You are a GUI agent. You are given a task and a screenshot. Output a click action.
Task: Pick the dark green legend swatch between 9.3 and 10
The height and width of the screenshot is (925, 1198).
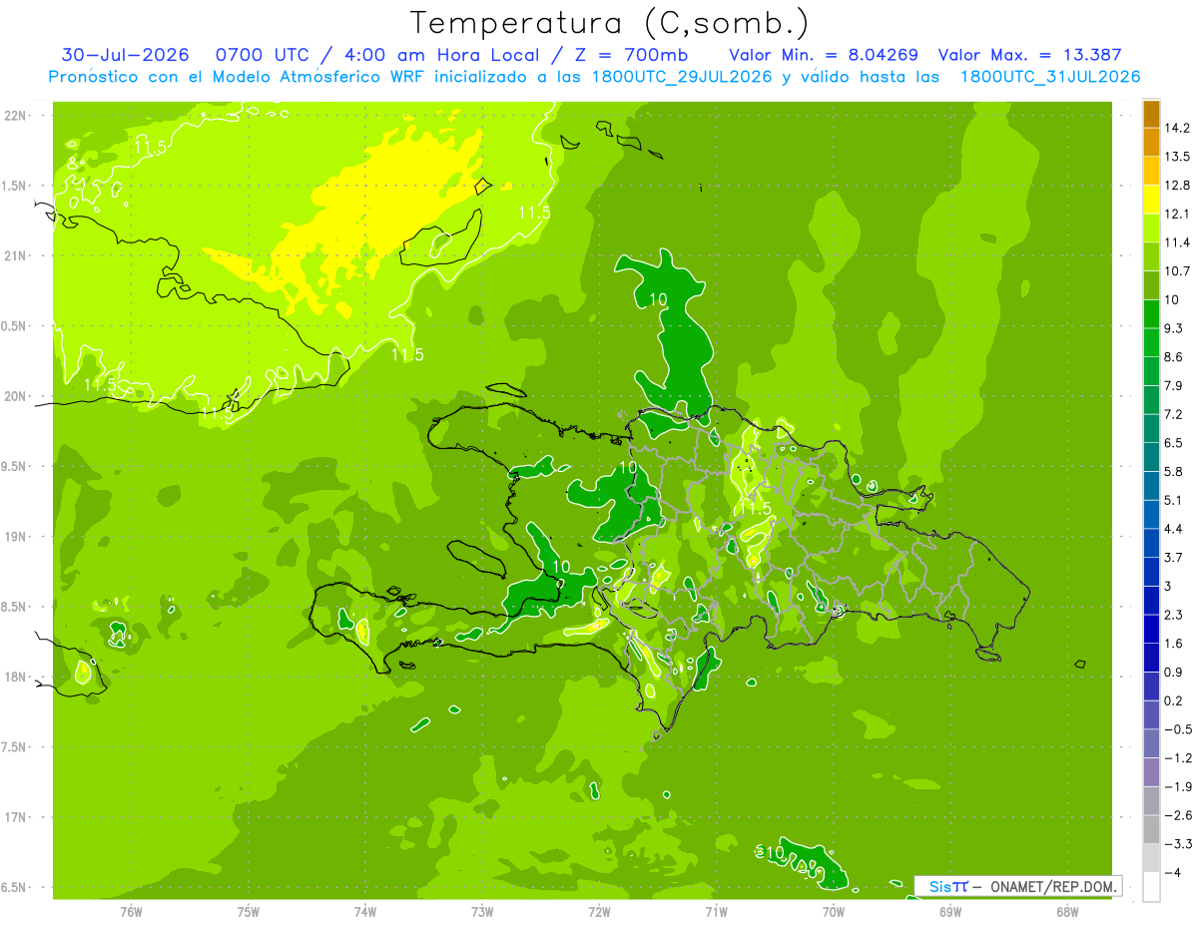pyautogui.click(x=1151, y=314)
